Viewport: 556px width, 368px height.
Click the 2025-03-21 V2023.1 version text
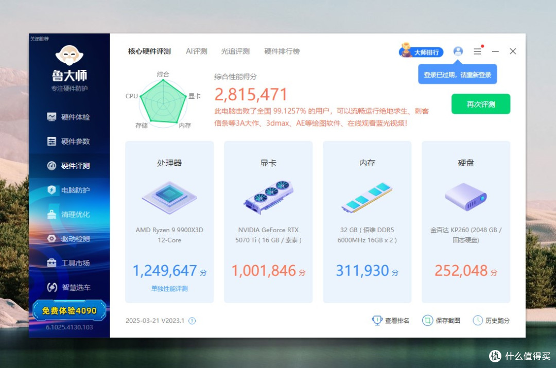[155, 321]
